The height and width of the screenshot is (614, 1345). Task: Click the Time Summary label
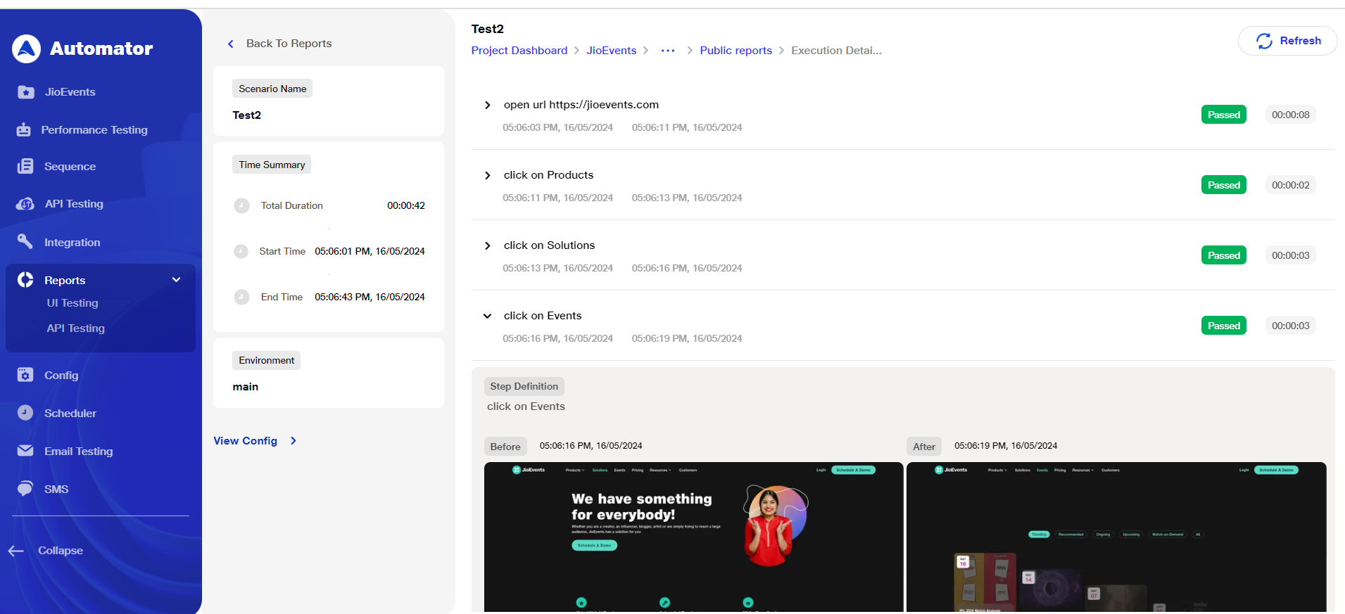[x=272, y=165]
